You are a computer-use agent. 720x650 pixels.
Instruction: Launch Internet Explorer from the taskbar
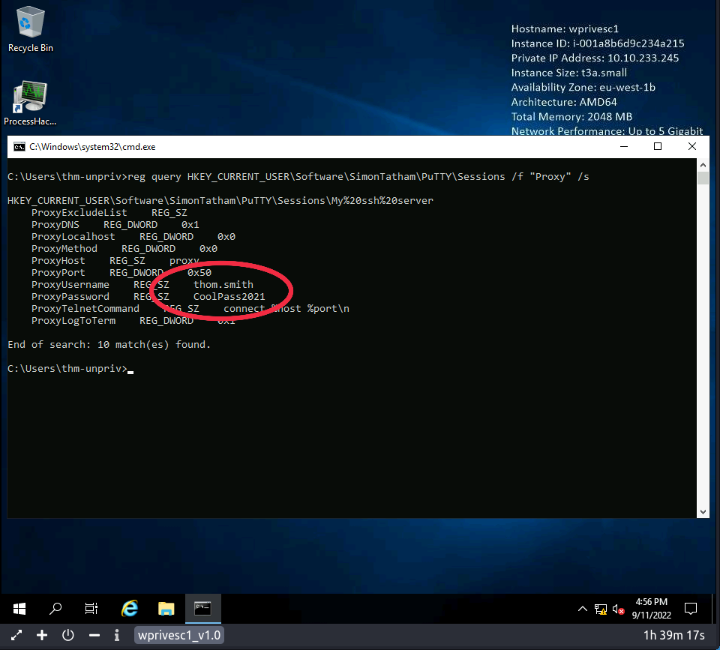click(130, 608)
